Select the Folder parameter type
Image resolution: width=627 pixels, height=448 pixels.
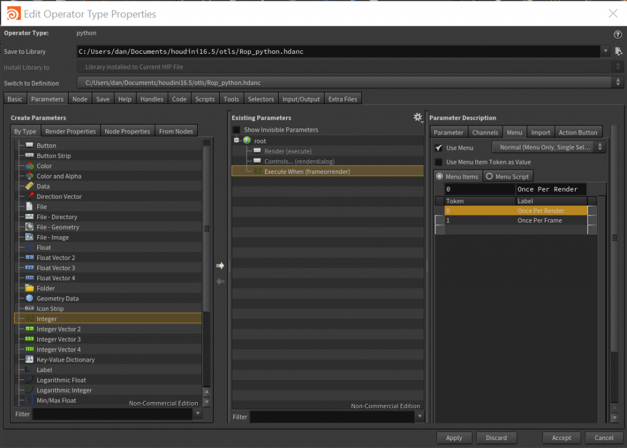click(45, 288)
